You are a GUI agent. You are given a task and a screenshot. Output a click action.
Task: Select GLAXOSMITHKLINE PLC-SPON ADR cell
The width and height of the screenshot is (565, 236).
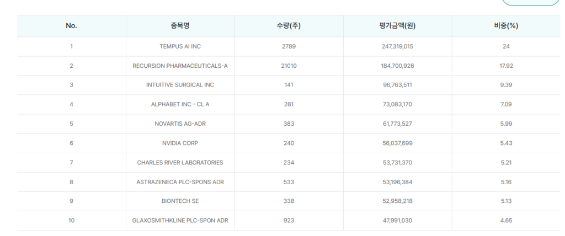click(180, 221)
